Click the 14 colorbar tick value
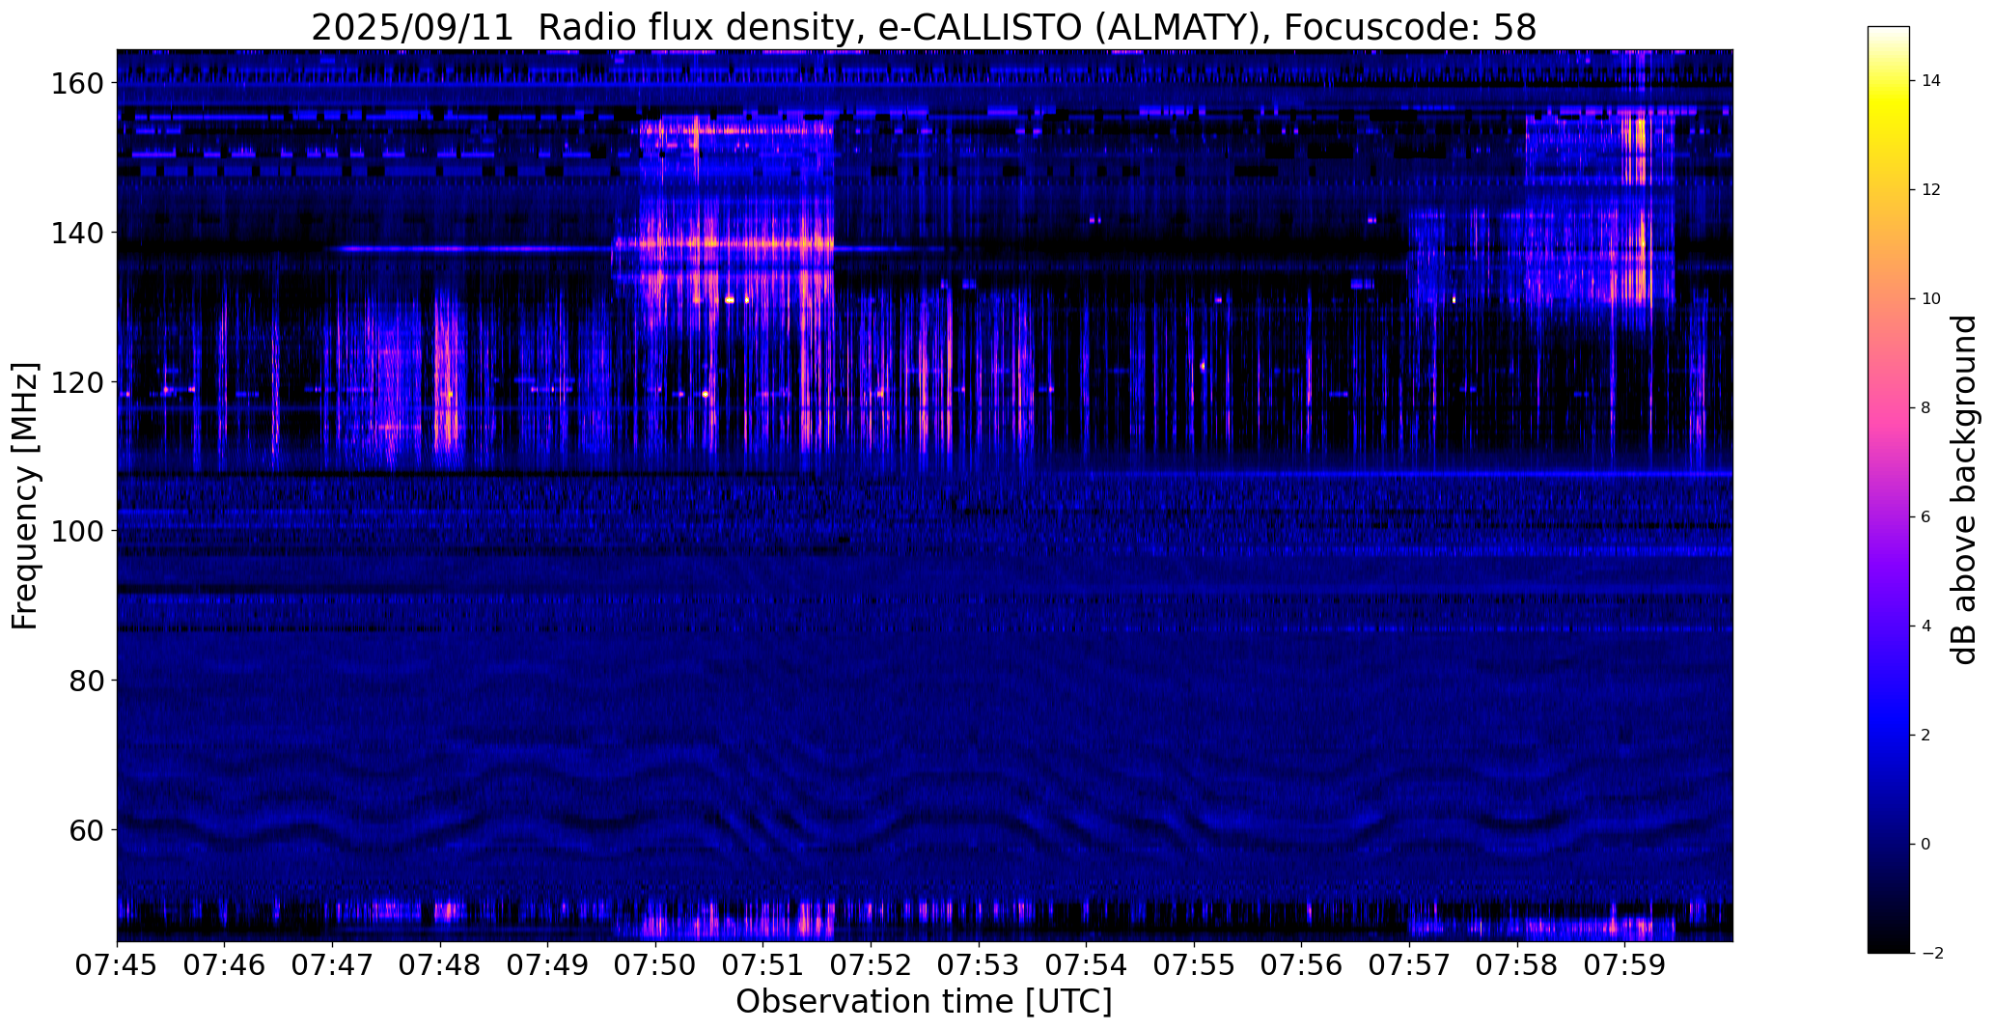Viewport: 1994px width, 1030px height. (1931, 81)
